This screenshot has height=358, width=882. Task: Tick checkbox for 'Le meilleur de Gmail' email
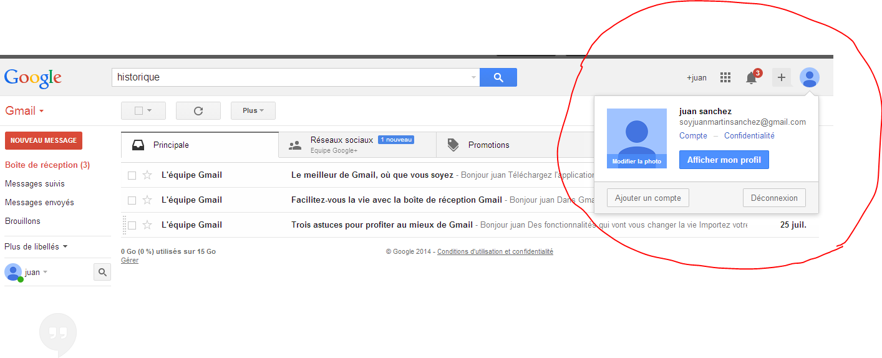tap(132, 175)
